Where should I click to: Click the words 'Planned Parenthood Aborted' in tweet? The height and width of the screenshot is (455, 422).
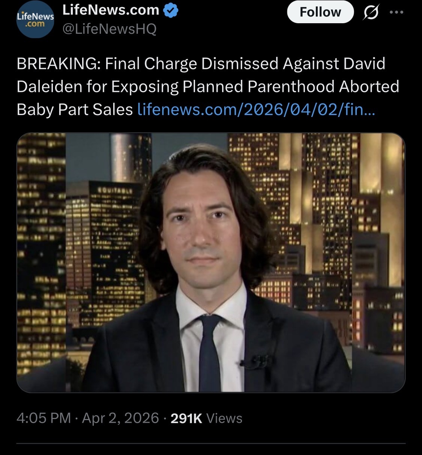[291, 87]
